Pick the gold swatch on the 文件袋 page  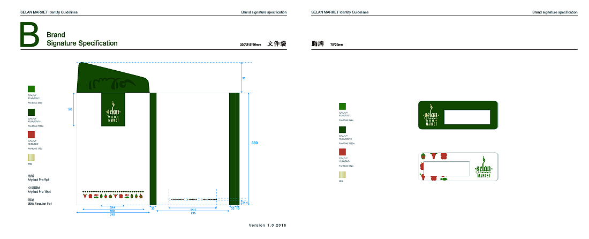(x=31, y=158)
